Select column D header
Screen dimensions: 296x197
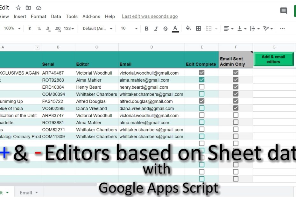152,47
